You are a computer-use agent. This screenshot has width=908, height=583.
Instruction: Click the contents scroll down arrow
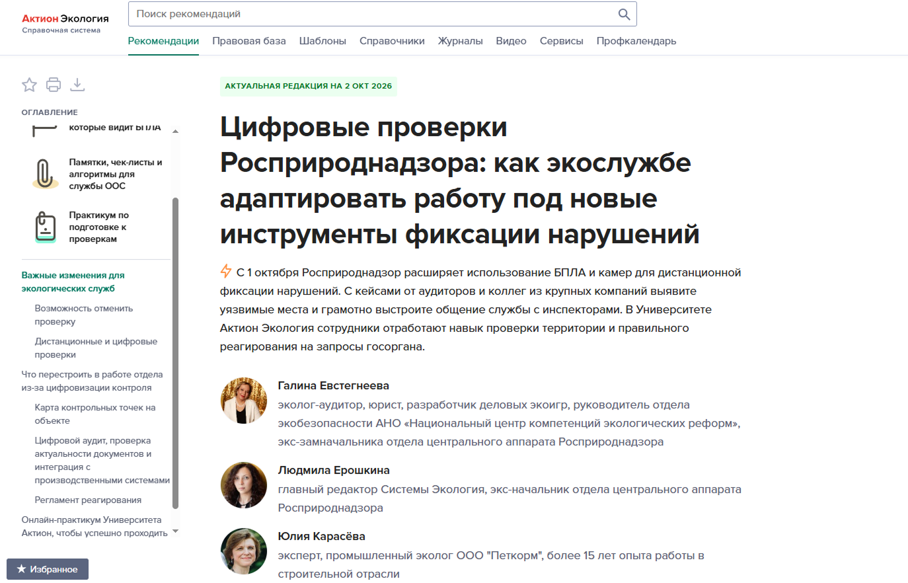175,531
